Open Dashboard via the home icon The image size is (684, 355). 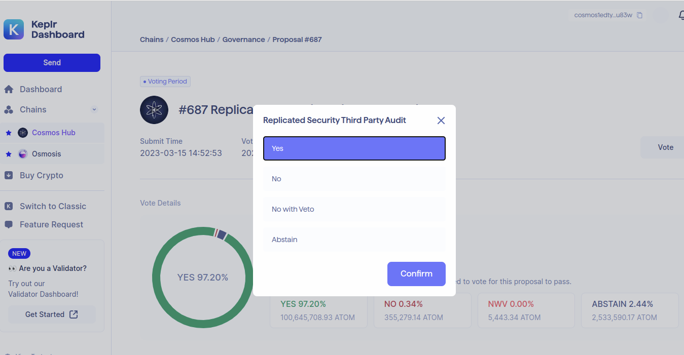click(x=9, y=90)
